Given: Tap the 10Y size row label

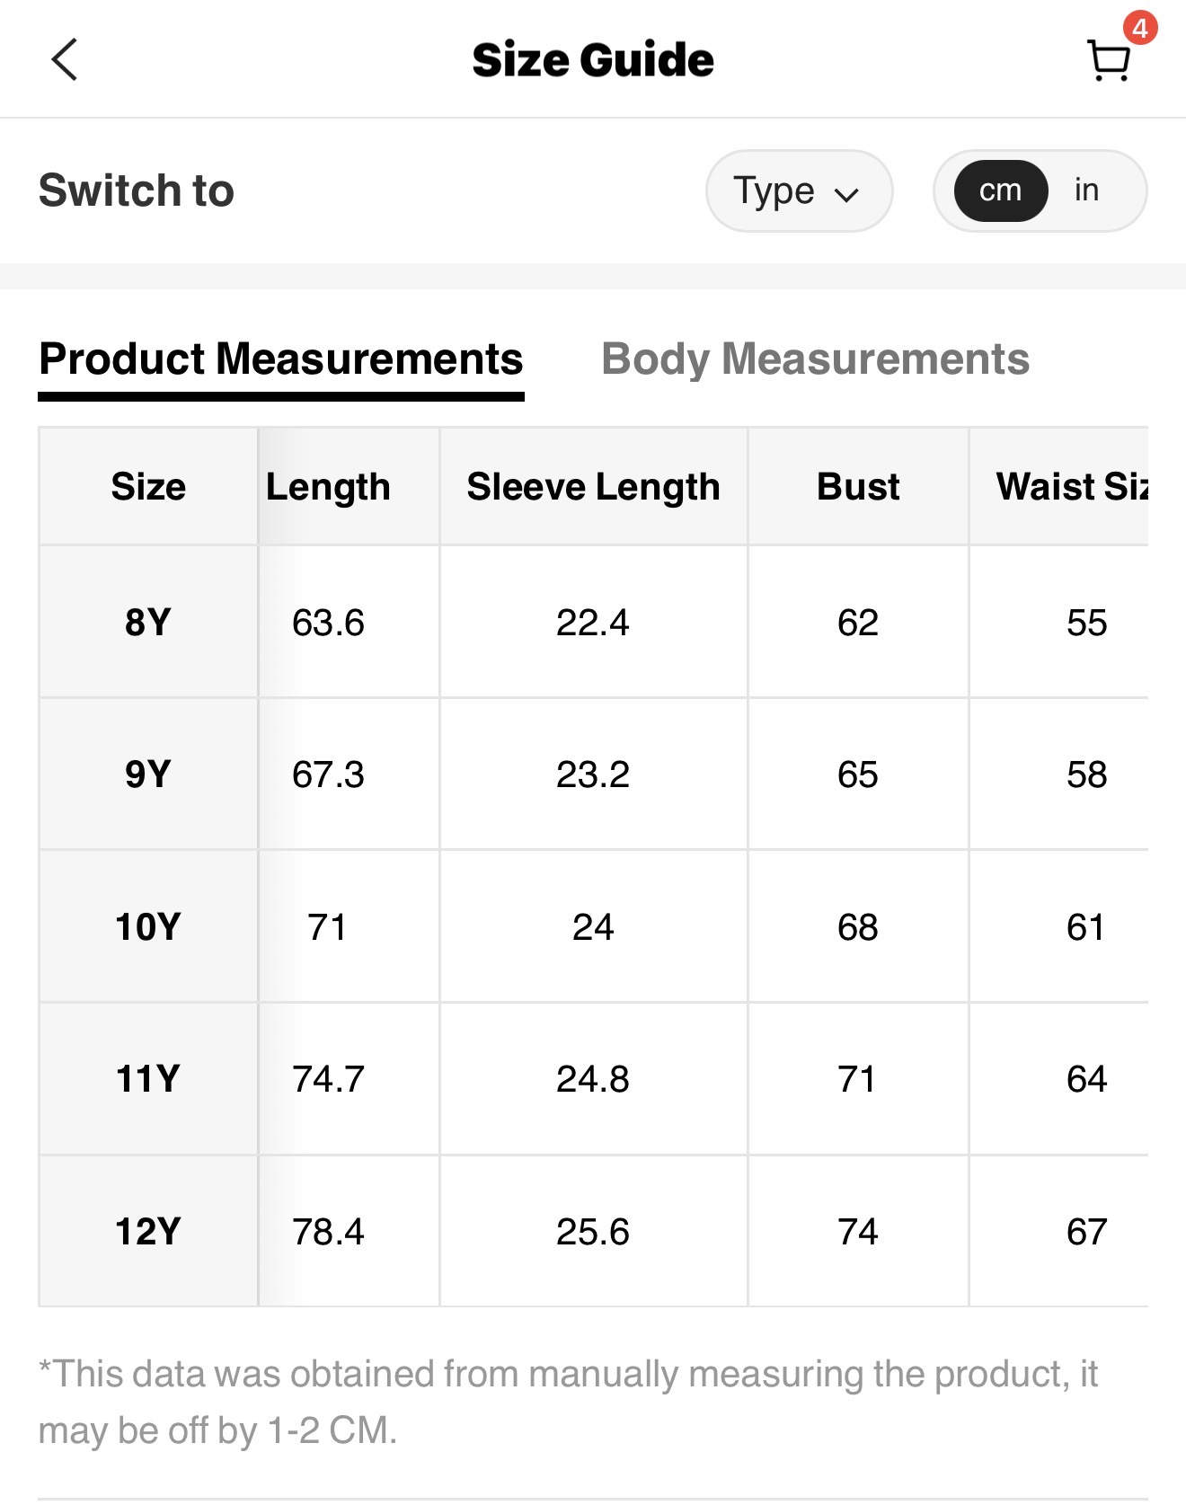Looking at the screenshot, I should click(x=148, y=926).
